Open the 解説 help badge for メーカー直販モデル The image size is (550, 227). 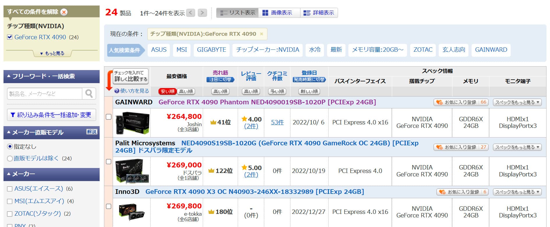[91, 132]
